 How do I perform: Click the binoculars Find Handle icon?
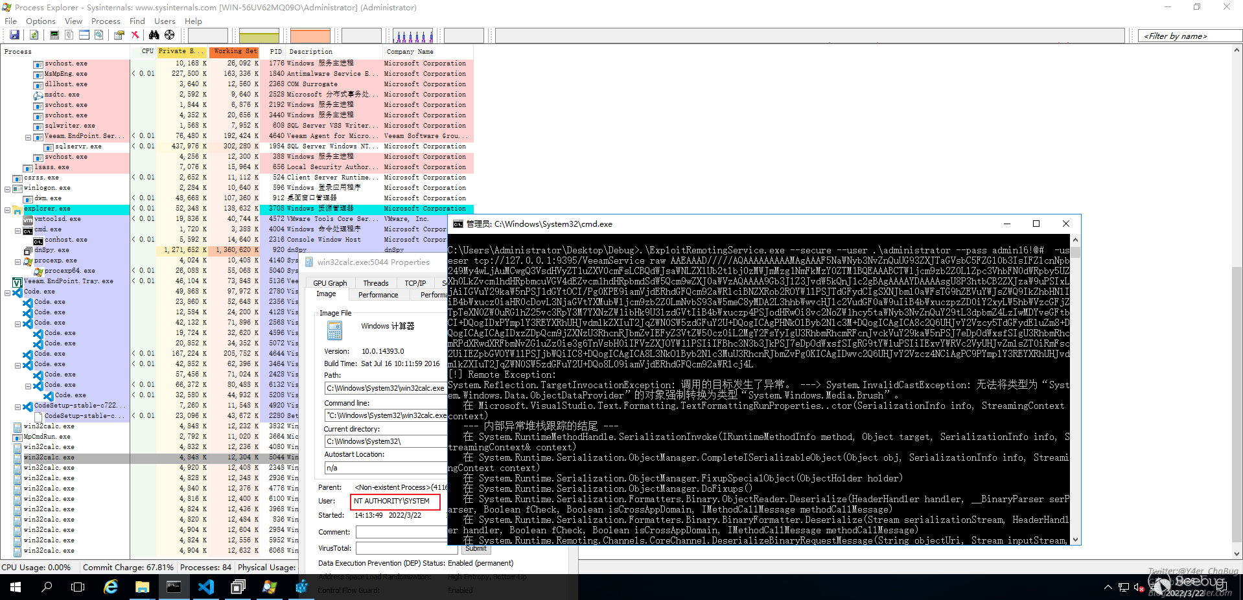(154, 35)
